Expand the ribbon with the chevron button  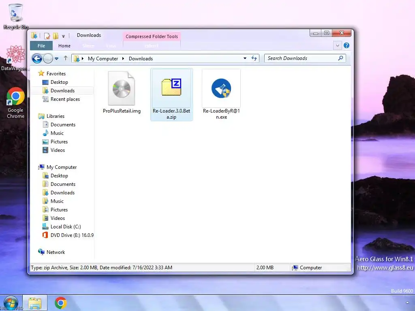(337, 45)
